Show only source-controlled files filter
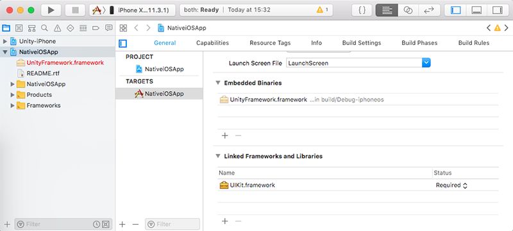The width and height of the screenshot is (513, 231). [105, 224]
